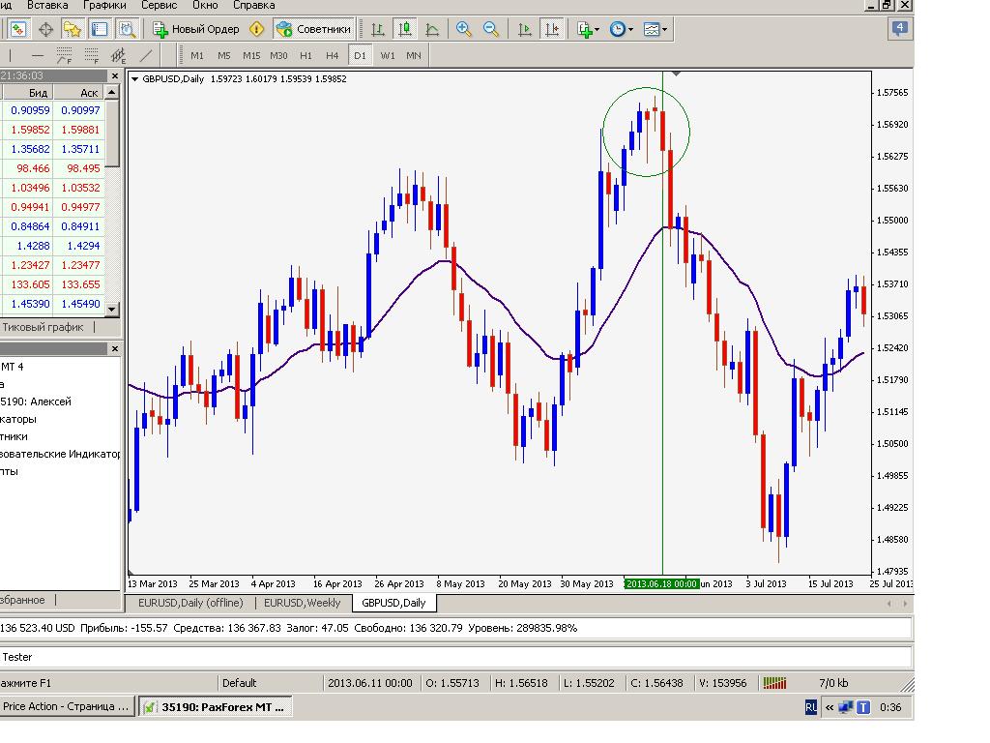Click Market Watch scroll down arrow
The width and height of the screenshot is (990, 743).
click(112, 309)
